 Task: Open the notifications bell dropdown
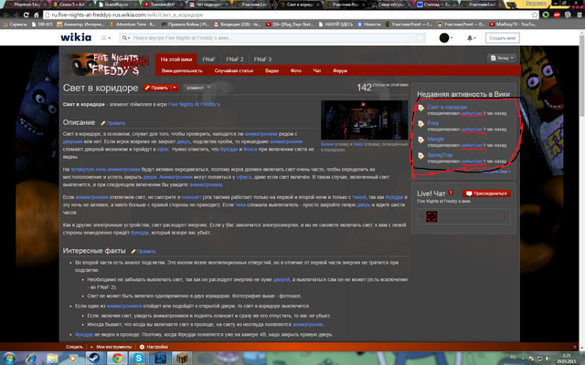[x=472, y=37]
